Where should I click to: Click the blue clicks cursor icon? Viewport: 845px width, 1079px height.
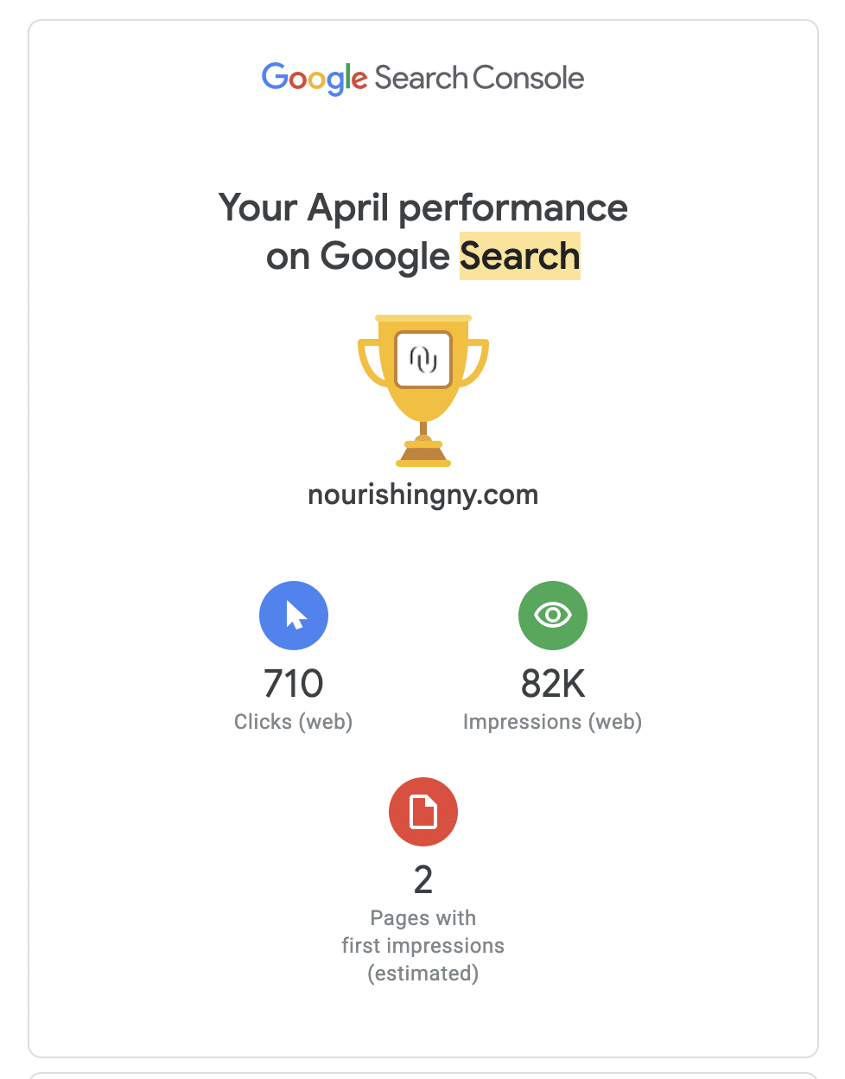(294, 616)
